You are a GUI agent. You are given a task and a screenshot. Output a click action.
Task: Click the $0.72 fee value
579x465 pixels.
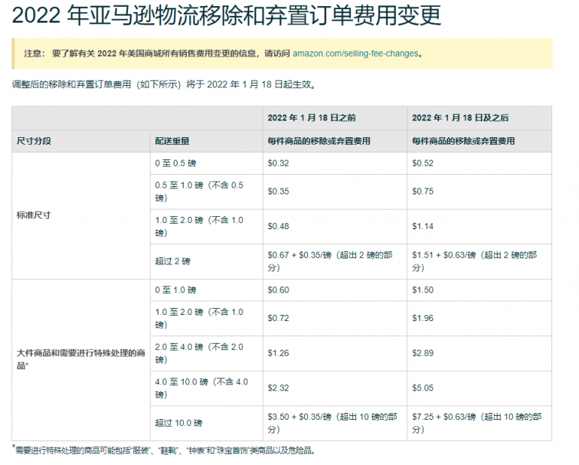click(x=279, y=319)
